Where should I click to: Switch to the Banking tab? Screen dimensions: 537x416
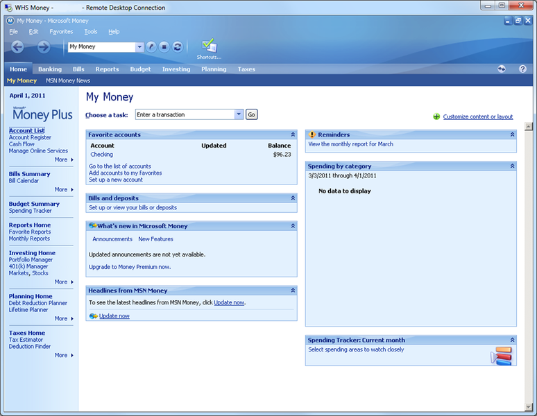50,69
